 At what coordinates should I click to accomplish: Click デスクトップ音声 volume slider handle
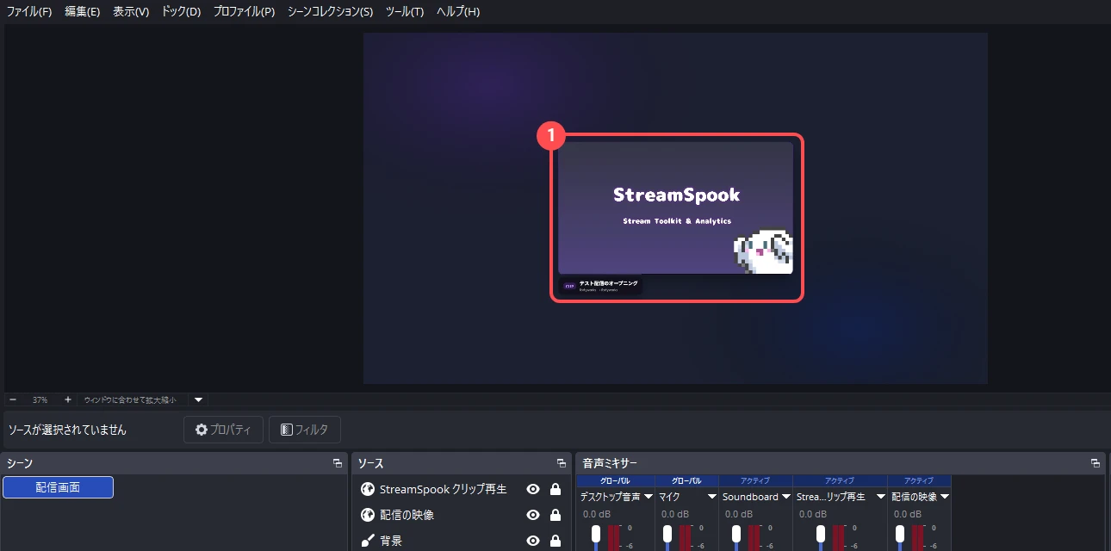(595, 535)
